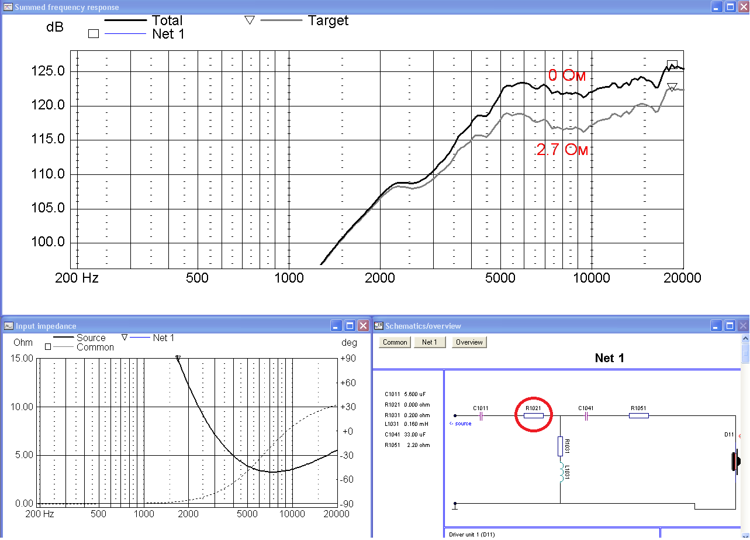Screen dimensions: 750x540
Task: Click the Summed frequency response window icon
Action: pos(8,7)
